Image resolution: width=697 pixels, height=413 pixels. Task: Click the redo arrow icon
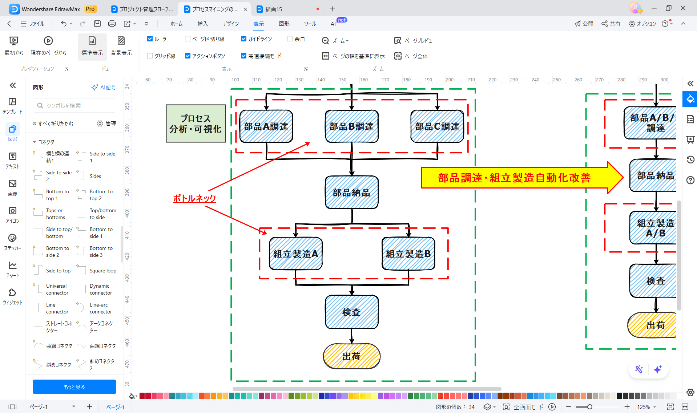tap(83, 24)
